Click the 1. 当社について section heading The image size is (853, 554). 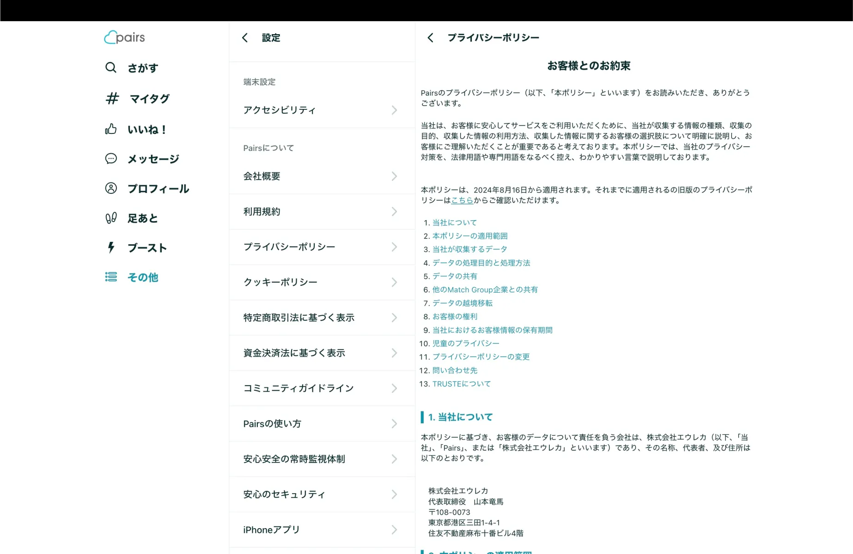pyautogui.click(x=460, y=417)
